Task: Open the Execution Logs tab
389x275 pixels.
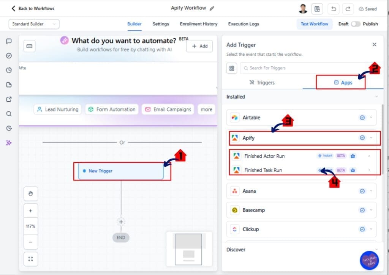Action: [x=244, y=24]
